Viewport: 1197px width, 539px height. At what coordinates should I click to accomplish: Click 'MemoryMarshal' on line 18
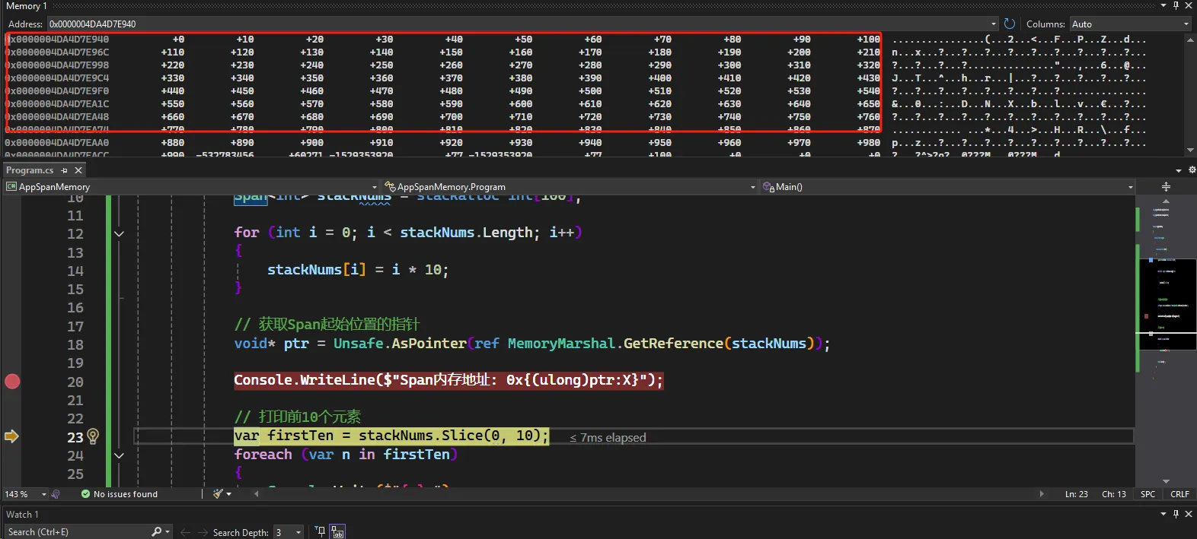pyautogui.click(x=561, y=344)
